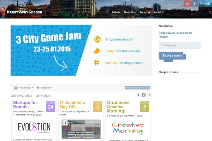Open the YouTube social icon
The width and height of the screenshot is (212, 141).
pos(187,4)
